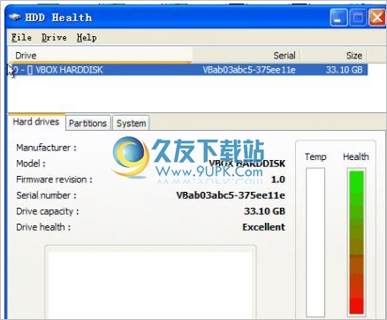Image resolution: width=387 pixels, height=320 pixels.
Task: Open the File menu
Action: click(x=21, y=38)
